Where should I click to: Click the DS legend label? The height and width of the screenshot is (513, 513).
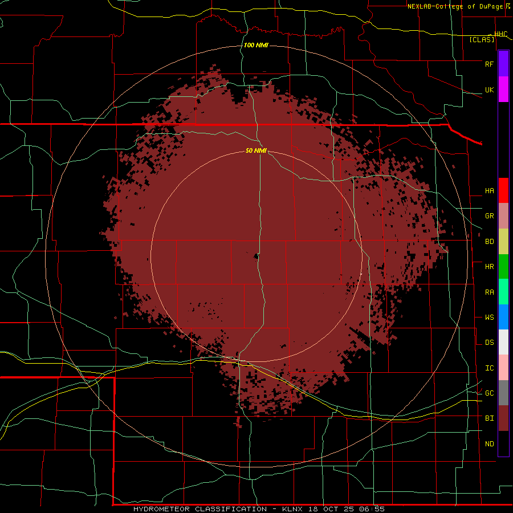489,343
